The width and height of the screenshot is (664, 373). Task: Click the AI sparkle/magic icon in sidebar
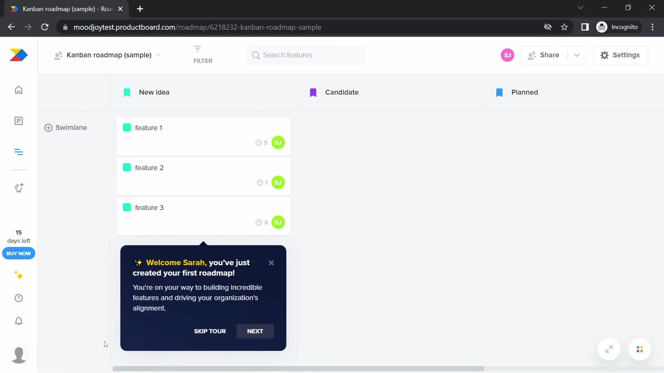click(x=18, y=276)
